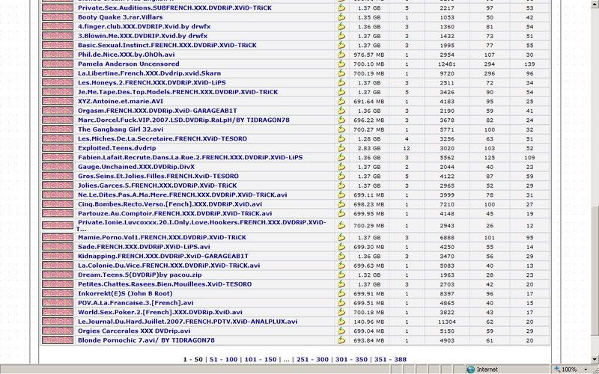Click the category badge beside Orgasm.FRENCH row

tap(58, 111)
